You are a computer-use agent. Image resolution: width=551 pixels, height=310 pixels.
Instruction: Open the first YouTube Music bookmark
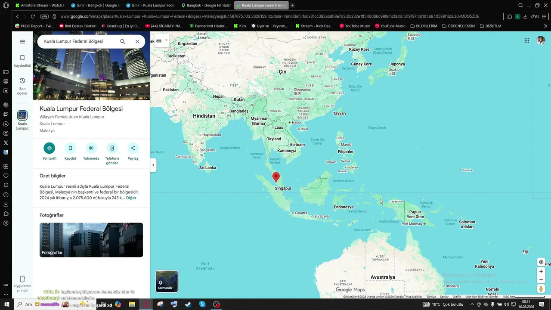[x=354, y=26]
